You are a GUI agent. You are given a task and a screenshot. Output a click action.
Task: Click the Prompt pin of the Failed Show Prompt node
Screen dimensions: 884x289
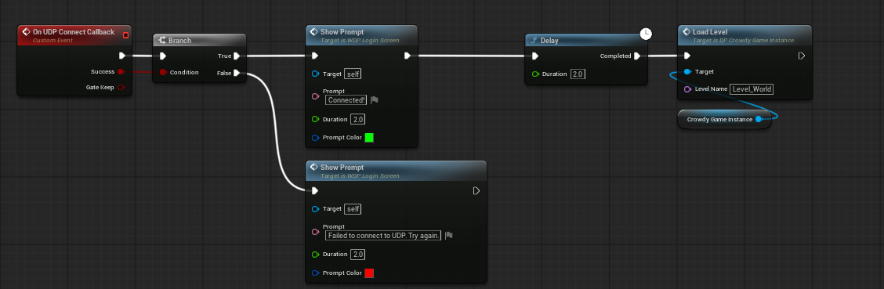[x=315, y=232]
